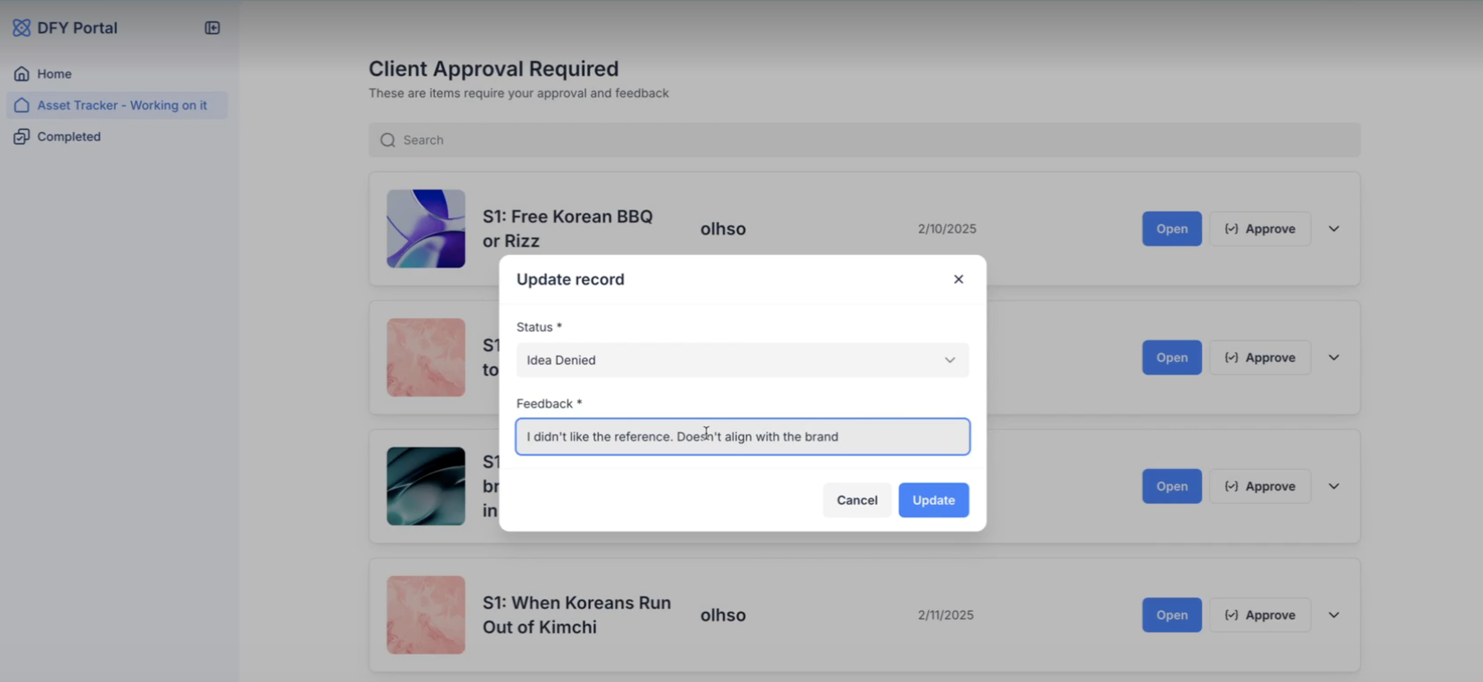Screen dimensions: 1483x682
Task: Click the Update record dialog title
Action: 570,279
